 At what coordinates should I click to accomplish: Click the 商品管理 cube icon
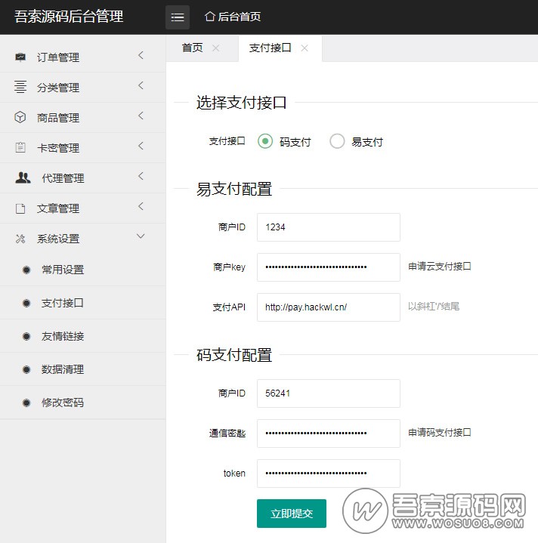click(x=20, y=118)
